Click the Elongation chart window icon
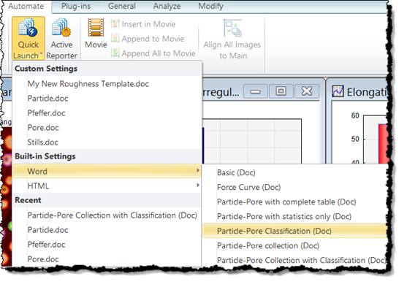This screenshot has width=407, height=287. click(338, 91)
